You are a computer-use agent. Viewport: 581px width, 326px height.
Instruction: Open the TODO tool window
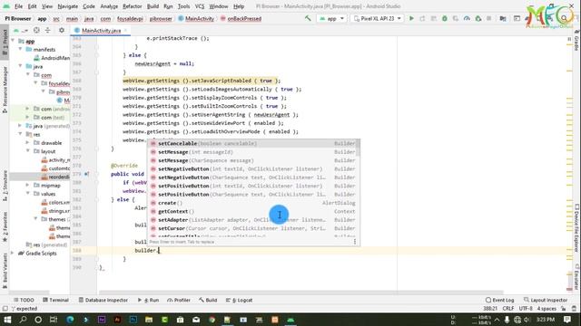click(x=24, y=300)
